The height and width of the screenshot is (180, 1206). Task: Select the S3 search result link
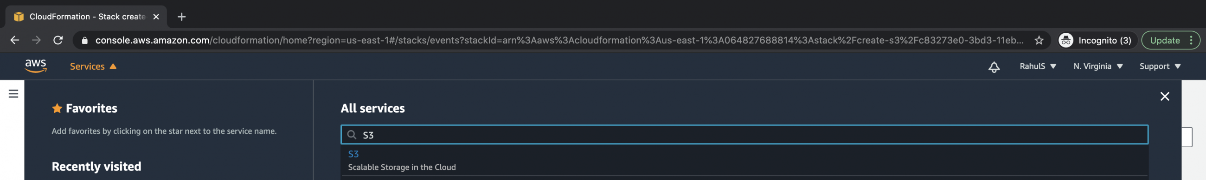(353, 154)
